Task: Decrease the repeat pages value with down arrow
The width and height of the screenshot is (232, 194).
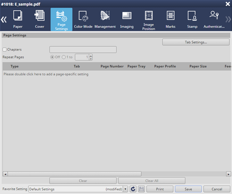Action: 91,59
